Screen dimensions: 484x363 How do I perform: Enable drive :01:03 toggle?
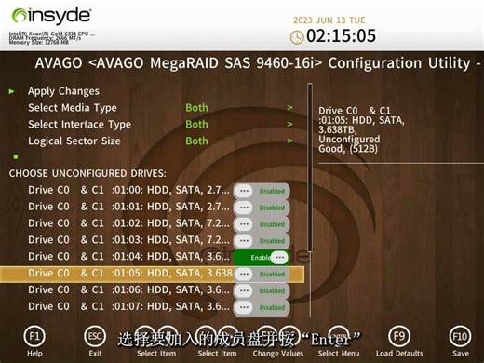pyautogui.click(x=262, y=241)
